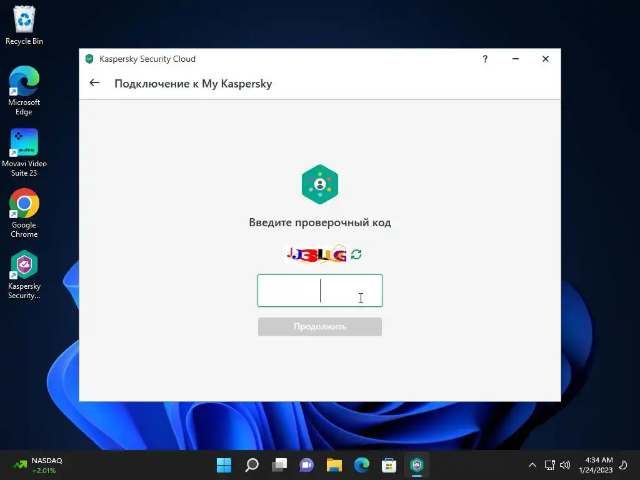Screen dimensions: 640x480
Task: Click the Kaspersky Security Cloud title shield icon
Action: click(89, 59)
